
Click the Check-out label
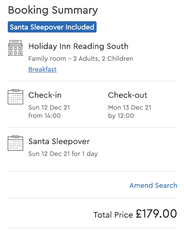128,95
